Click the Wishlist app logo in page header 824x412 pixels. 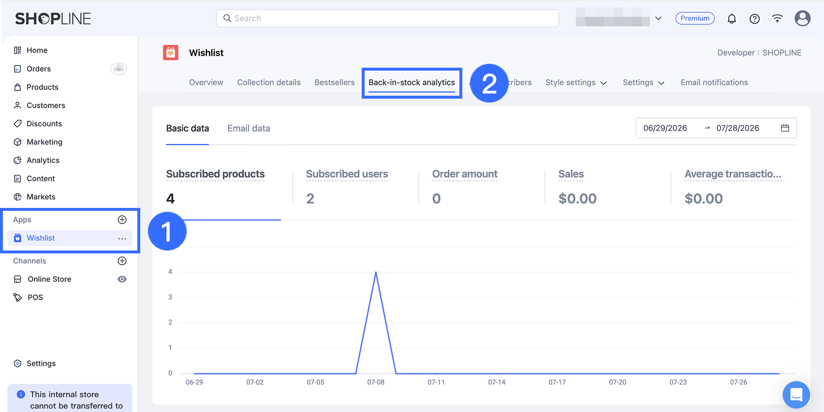click(x=171, y=53)
